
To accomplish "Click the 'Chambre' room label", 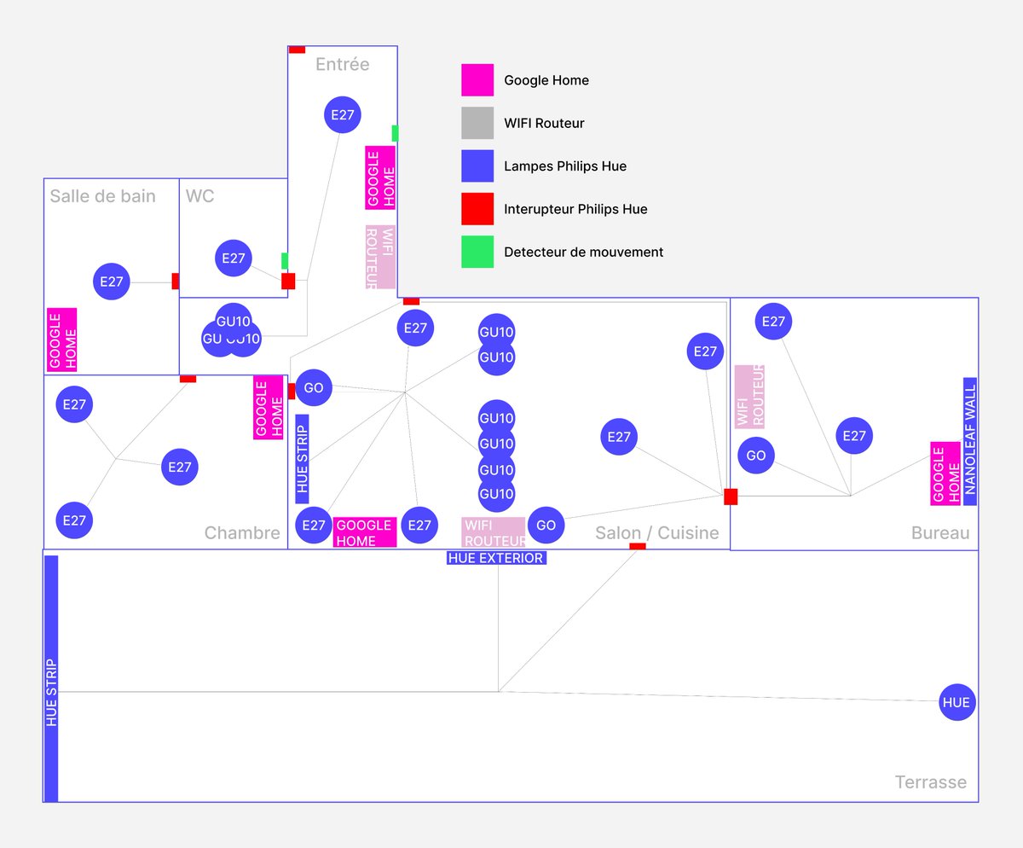I will tap(242, 533).
